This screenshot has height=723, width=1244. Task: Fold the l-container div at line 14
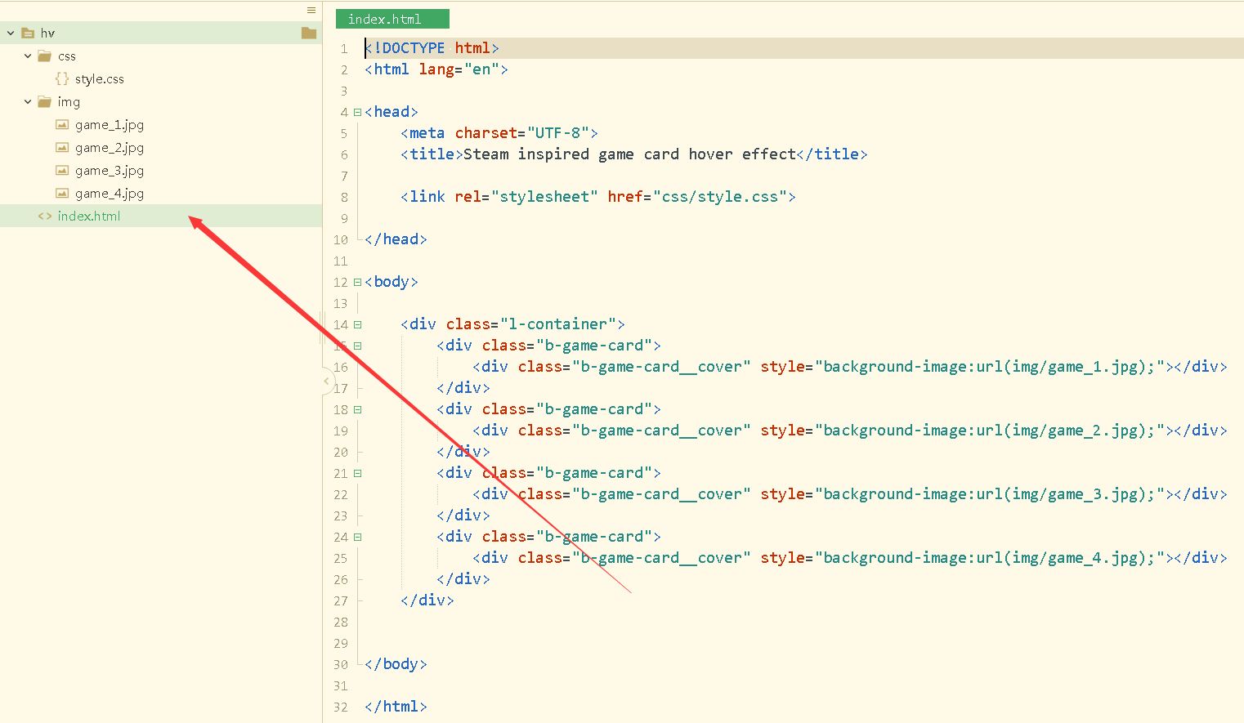357,324
